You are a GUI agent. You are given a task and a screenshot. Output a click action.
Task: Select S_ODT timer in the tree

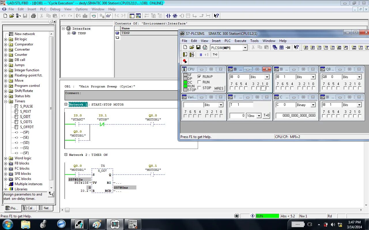[25, 117]
